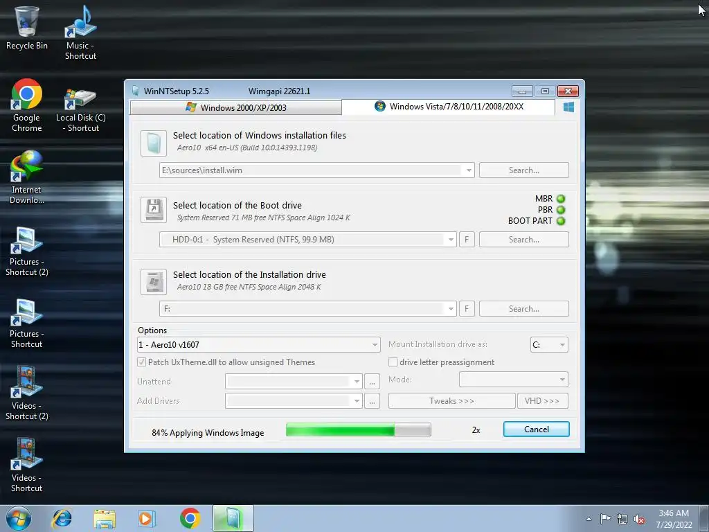This screenshot has width=709, height=532.
Task: Click the BOOT PART green status indicator
Action: pyautogui.click(x=561, y=221)
